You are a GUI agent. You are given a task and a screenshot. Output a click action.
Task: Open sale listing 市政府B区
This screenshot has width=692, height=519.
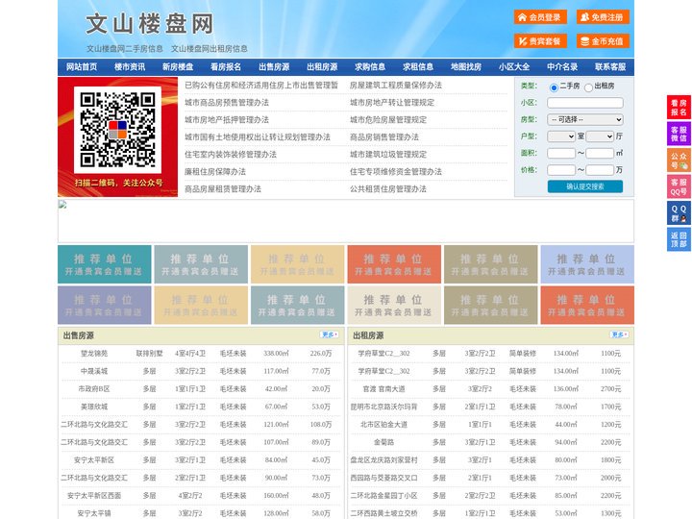tap(94, 389)
